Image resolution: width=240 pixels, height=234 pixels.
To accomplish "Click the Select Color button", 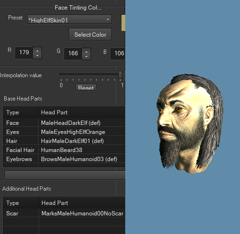I will click(90, 34).
